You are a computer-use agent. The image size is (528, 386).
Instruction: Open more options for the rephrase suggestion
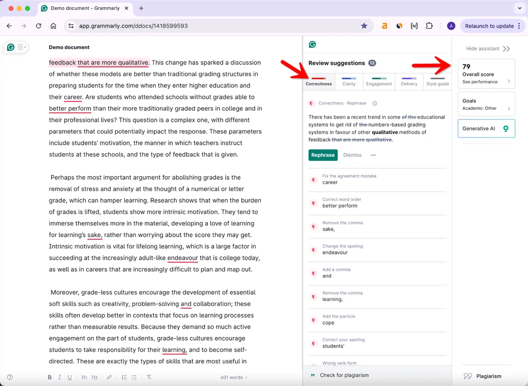click(x=373, y=155)
